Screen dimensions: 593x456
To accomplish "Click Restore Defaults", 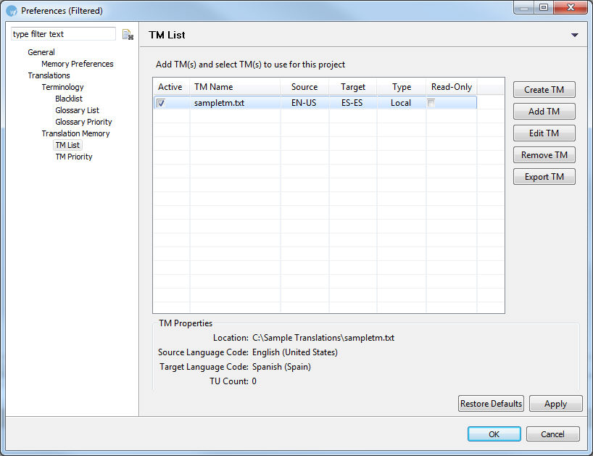I will click(491, 404).
